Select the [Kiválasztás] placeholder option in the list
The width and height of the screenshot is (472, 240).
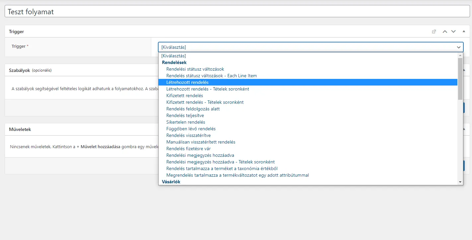(308, 56)
